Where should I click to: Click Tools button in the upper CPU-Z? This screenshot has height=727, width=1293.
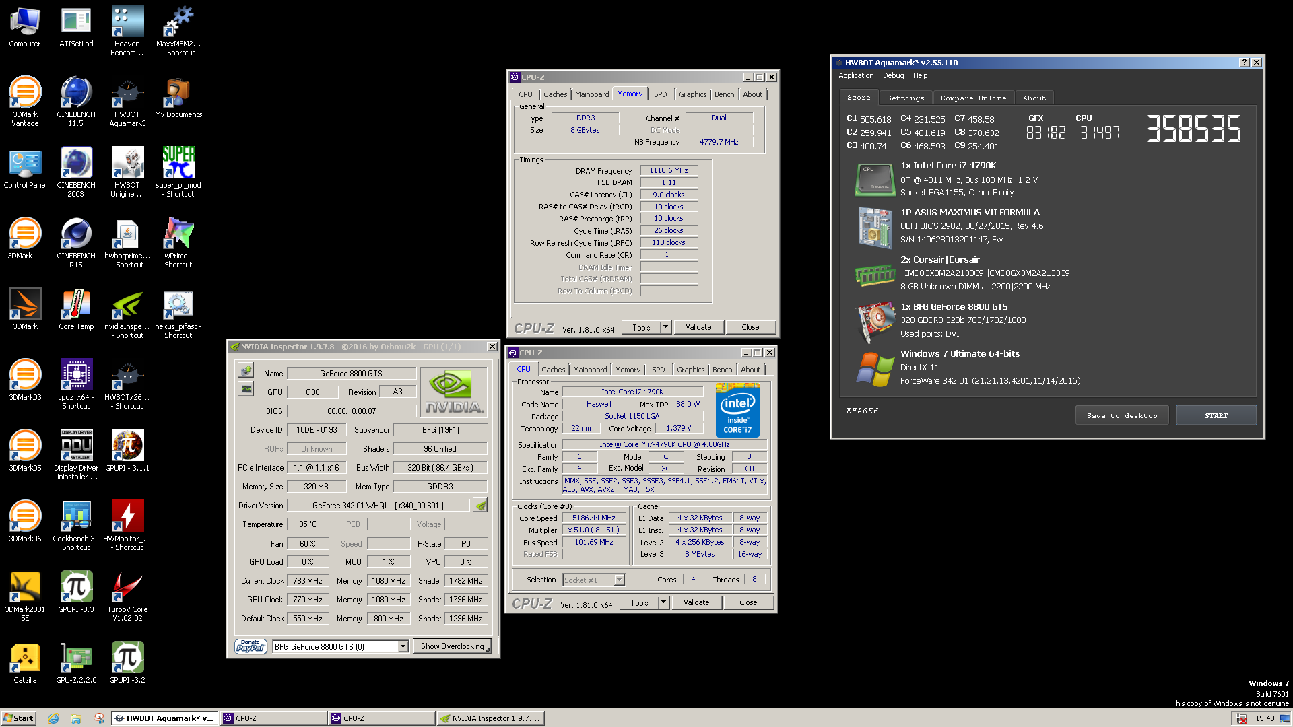(x=641, y=327)
